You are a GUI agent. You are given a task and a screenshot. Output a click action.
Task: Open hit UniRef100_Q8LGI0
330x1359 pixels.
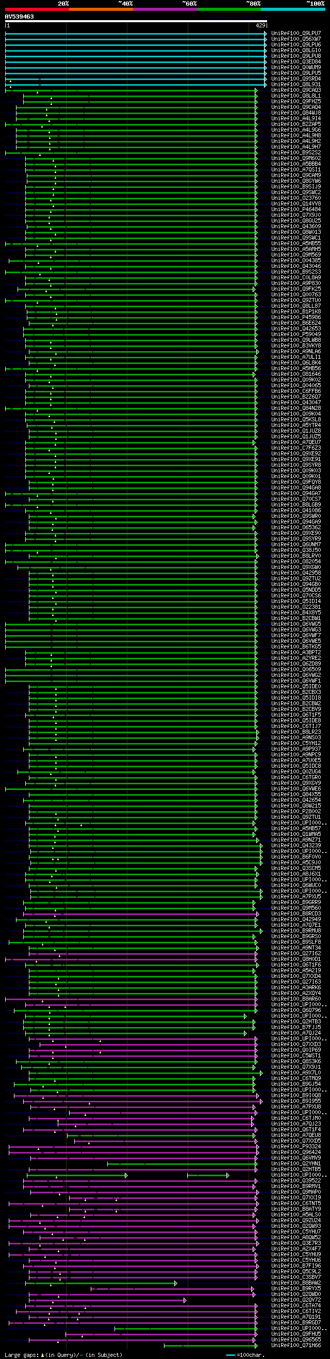296,51
